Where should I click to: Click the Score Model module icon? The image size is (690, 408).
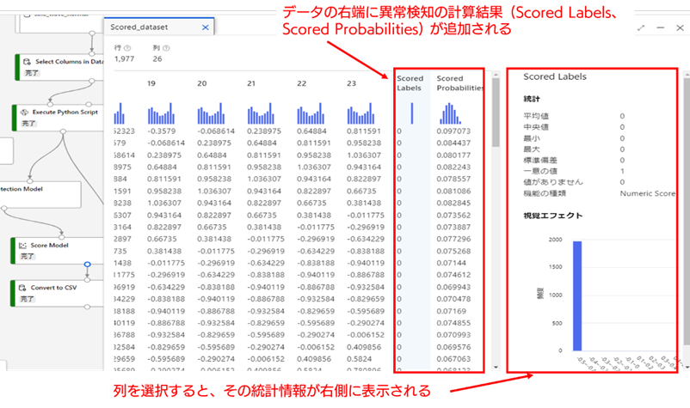tap(23, 246)
